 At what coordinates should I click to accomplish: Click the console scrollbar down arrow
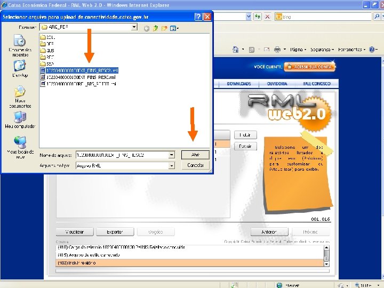point(326,264)
